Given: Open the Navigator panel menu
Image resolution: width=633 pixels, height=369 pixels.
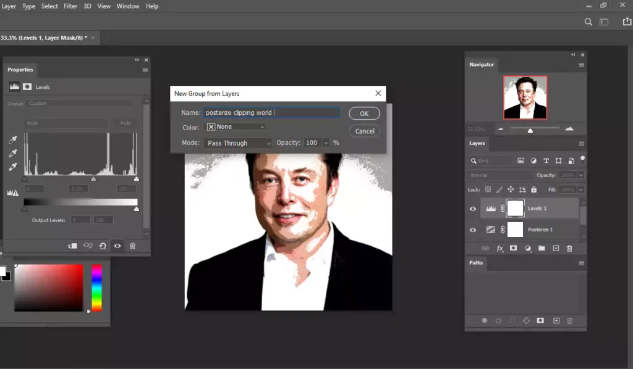Looking at the screenshot, I should point(581,65).
